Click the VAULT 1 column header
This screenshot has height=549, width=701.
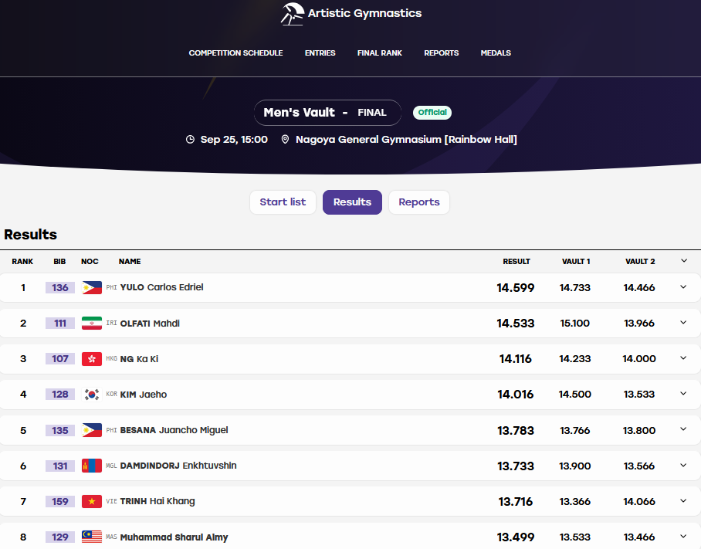(x=576, y=262)
